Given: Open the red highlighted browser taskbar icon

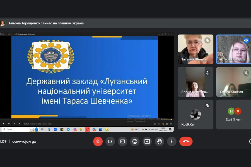Looking at the screenshot, I should tap(88, 129).
